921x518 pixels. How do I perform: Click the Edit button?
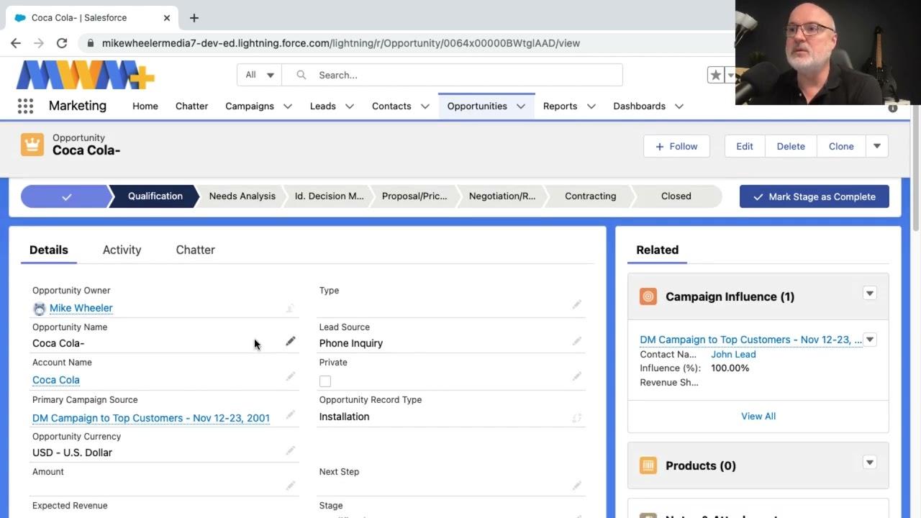click(x=745, y=146)
